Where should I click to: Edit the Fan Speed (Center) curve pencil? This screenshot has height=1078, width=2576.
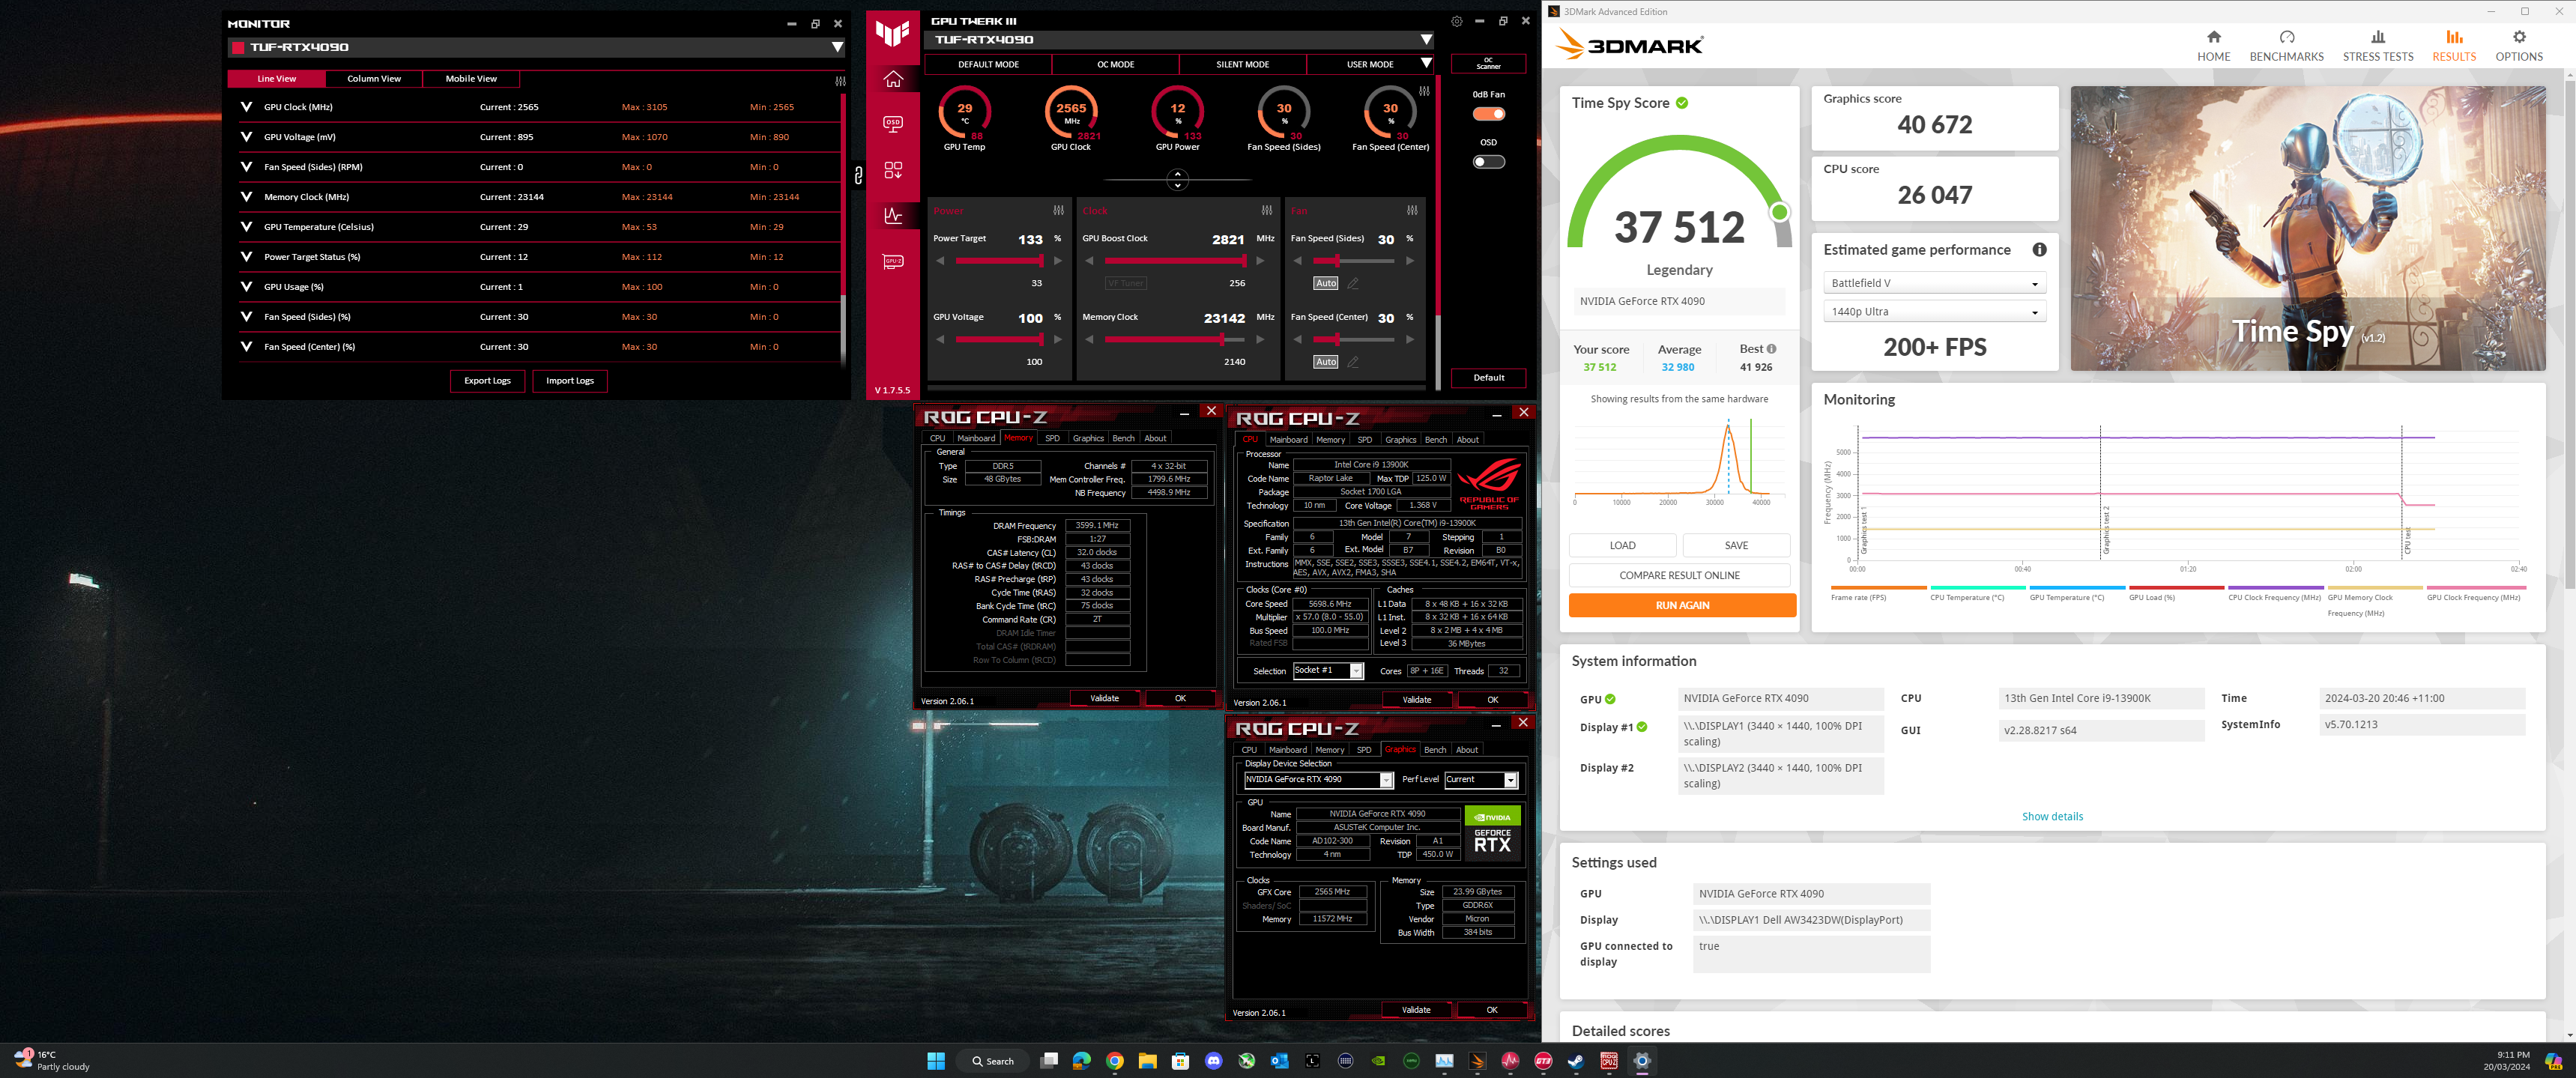[1353, 362]
